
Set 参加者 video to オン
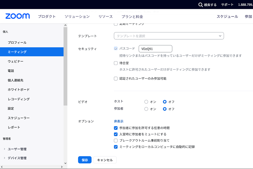(146, 109)
